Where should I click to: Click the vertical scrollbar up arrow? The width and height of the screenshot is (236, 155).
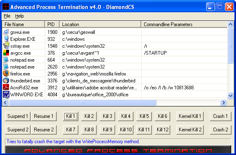pyautogui.click(x=230, y=24)
